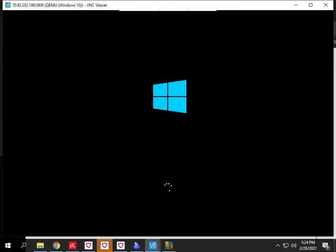
Task: Open highlighted orange shield taskbar app
Action: pos(105,245)
